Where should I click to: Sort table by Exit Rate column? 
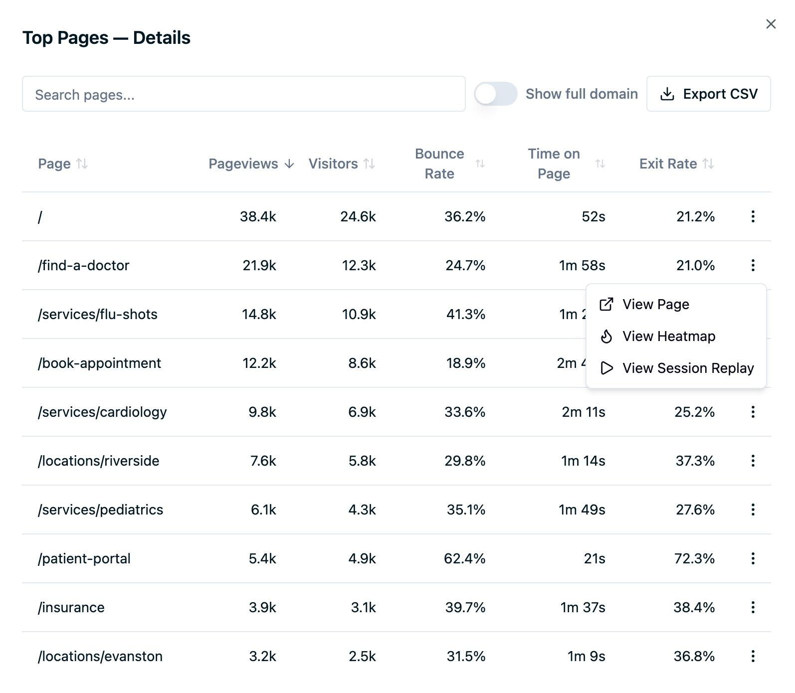click(x=677, y=164)
